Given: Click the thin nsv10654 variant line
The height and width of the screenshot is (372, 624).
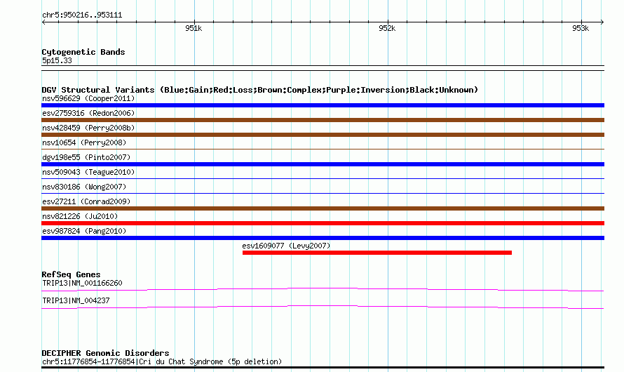Looking at the screenshot, I should 323,149.
